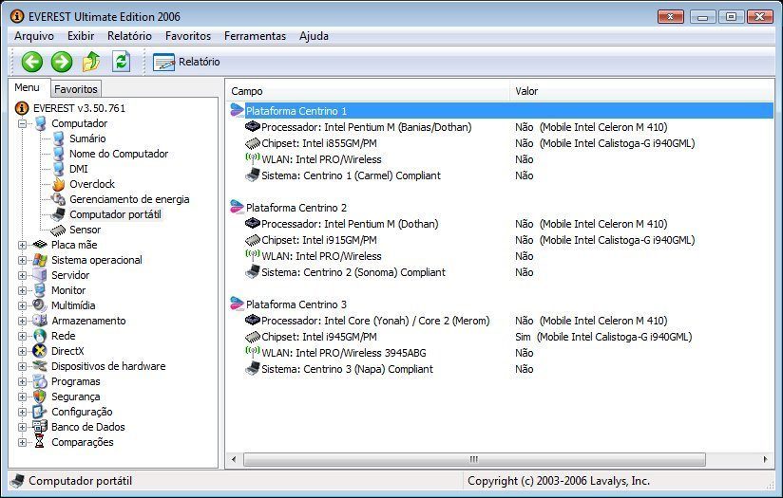Click the Copyright Lavalys status bar text
The height and width of the screenshot is (498, 783).
[559, 481]
